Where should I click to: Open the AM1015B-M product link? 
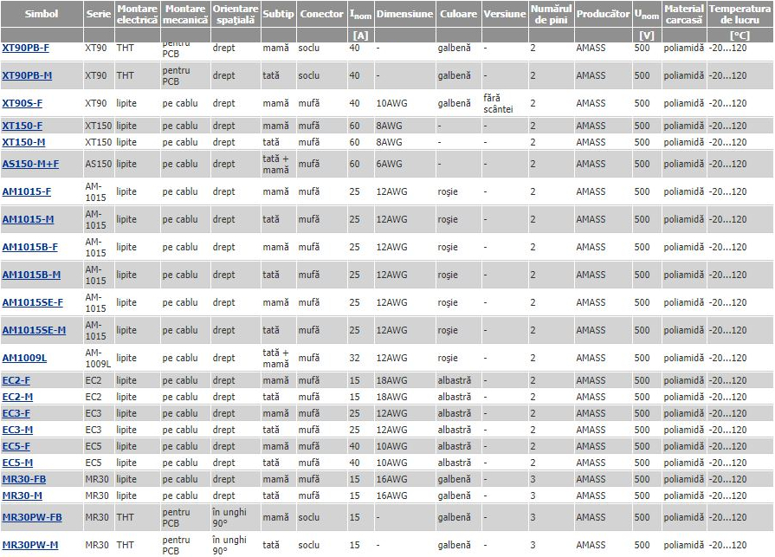pyautogui.click(x=32, y=275)
